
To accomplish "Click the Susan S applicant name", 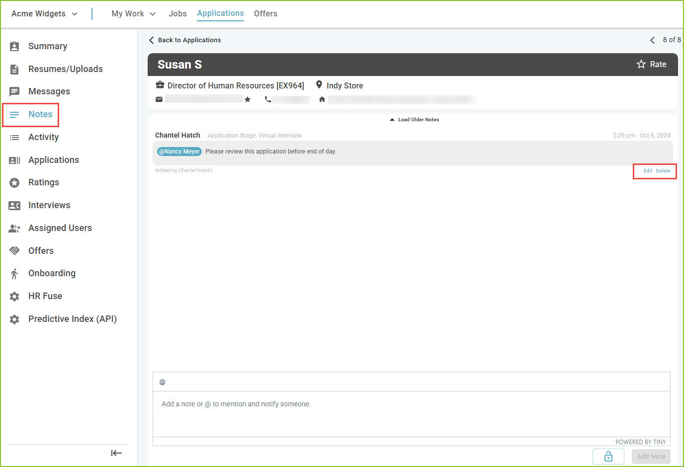I will 179,65.
